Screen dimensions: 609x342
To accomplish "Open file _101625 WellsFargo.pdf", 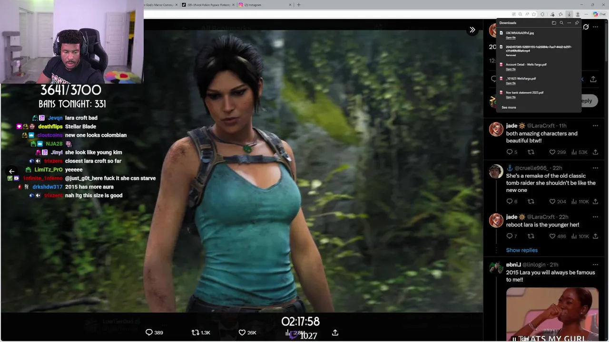I will (511, 83).
